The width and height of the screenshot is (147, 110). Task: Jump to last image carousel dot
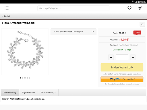(30, 78)
